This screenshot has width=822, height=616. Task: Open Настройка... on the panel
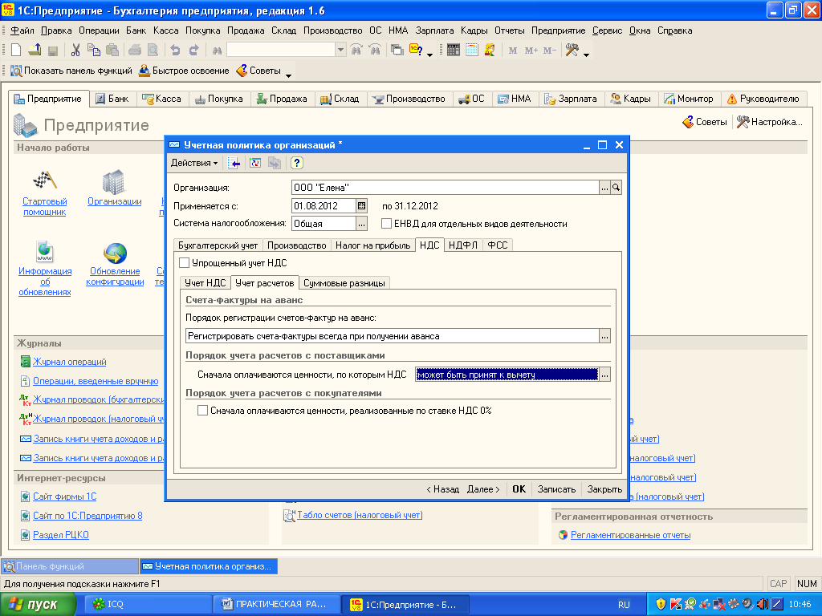[x=770, y=122]
